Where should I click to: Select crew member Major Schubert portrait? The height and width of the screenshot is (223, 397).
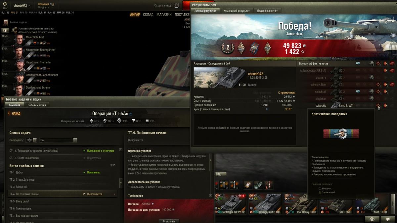pos(20,40)
